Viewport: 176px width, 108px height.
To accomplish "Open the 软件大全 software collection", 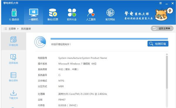I will coord(72,15).
